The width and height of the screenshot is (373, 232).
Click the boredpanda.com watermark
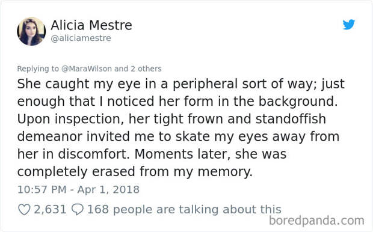click(316, 221)
